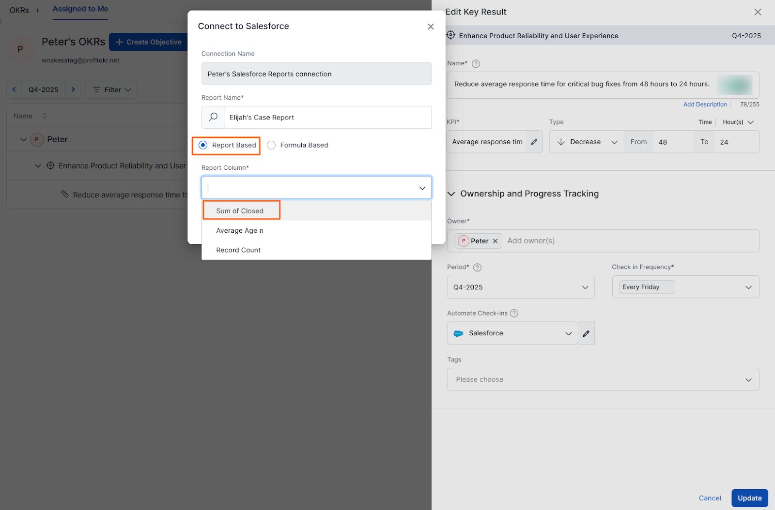Click the Add Description link
This screenshot has width=775, height=510.
[x=705, y=105]
